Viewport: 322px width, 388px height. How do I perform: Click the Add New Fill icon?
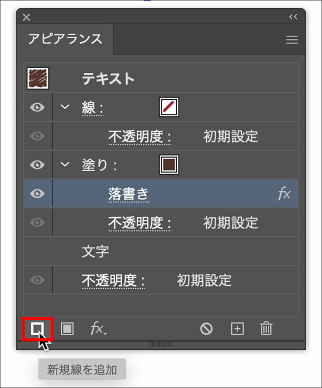point(67,329)
